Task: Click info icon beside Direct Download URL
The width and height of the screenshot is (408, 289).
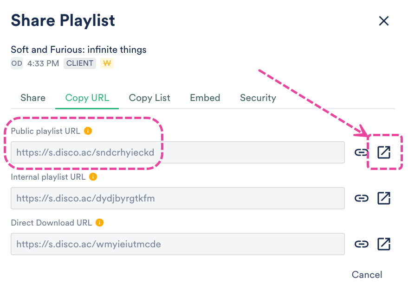Action: [99, 223]
